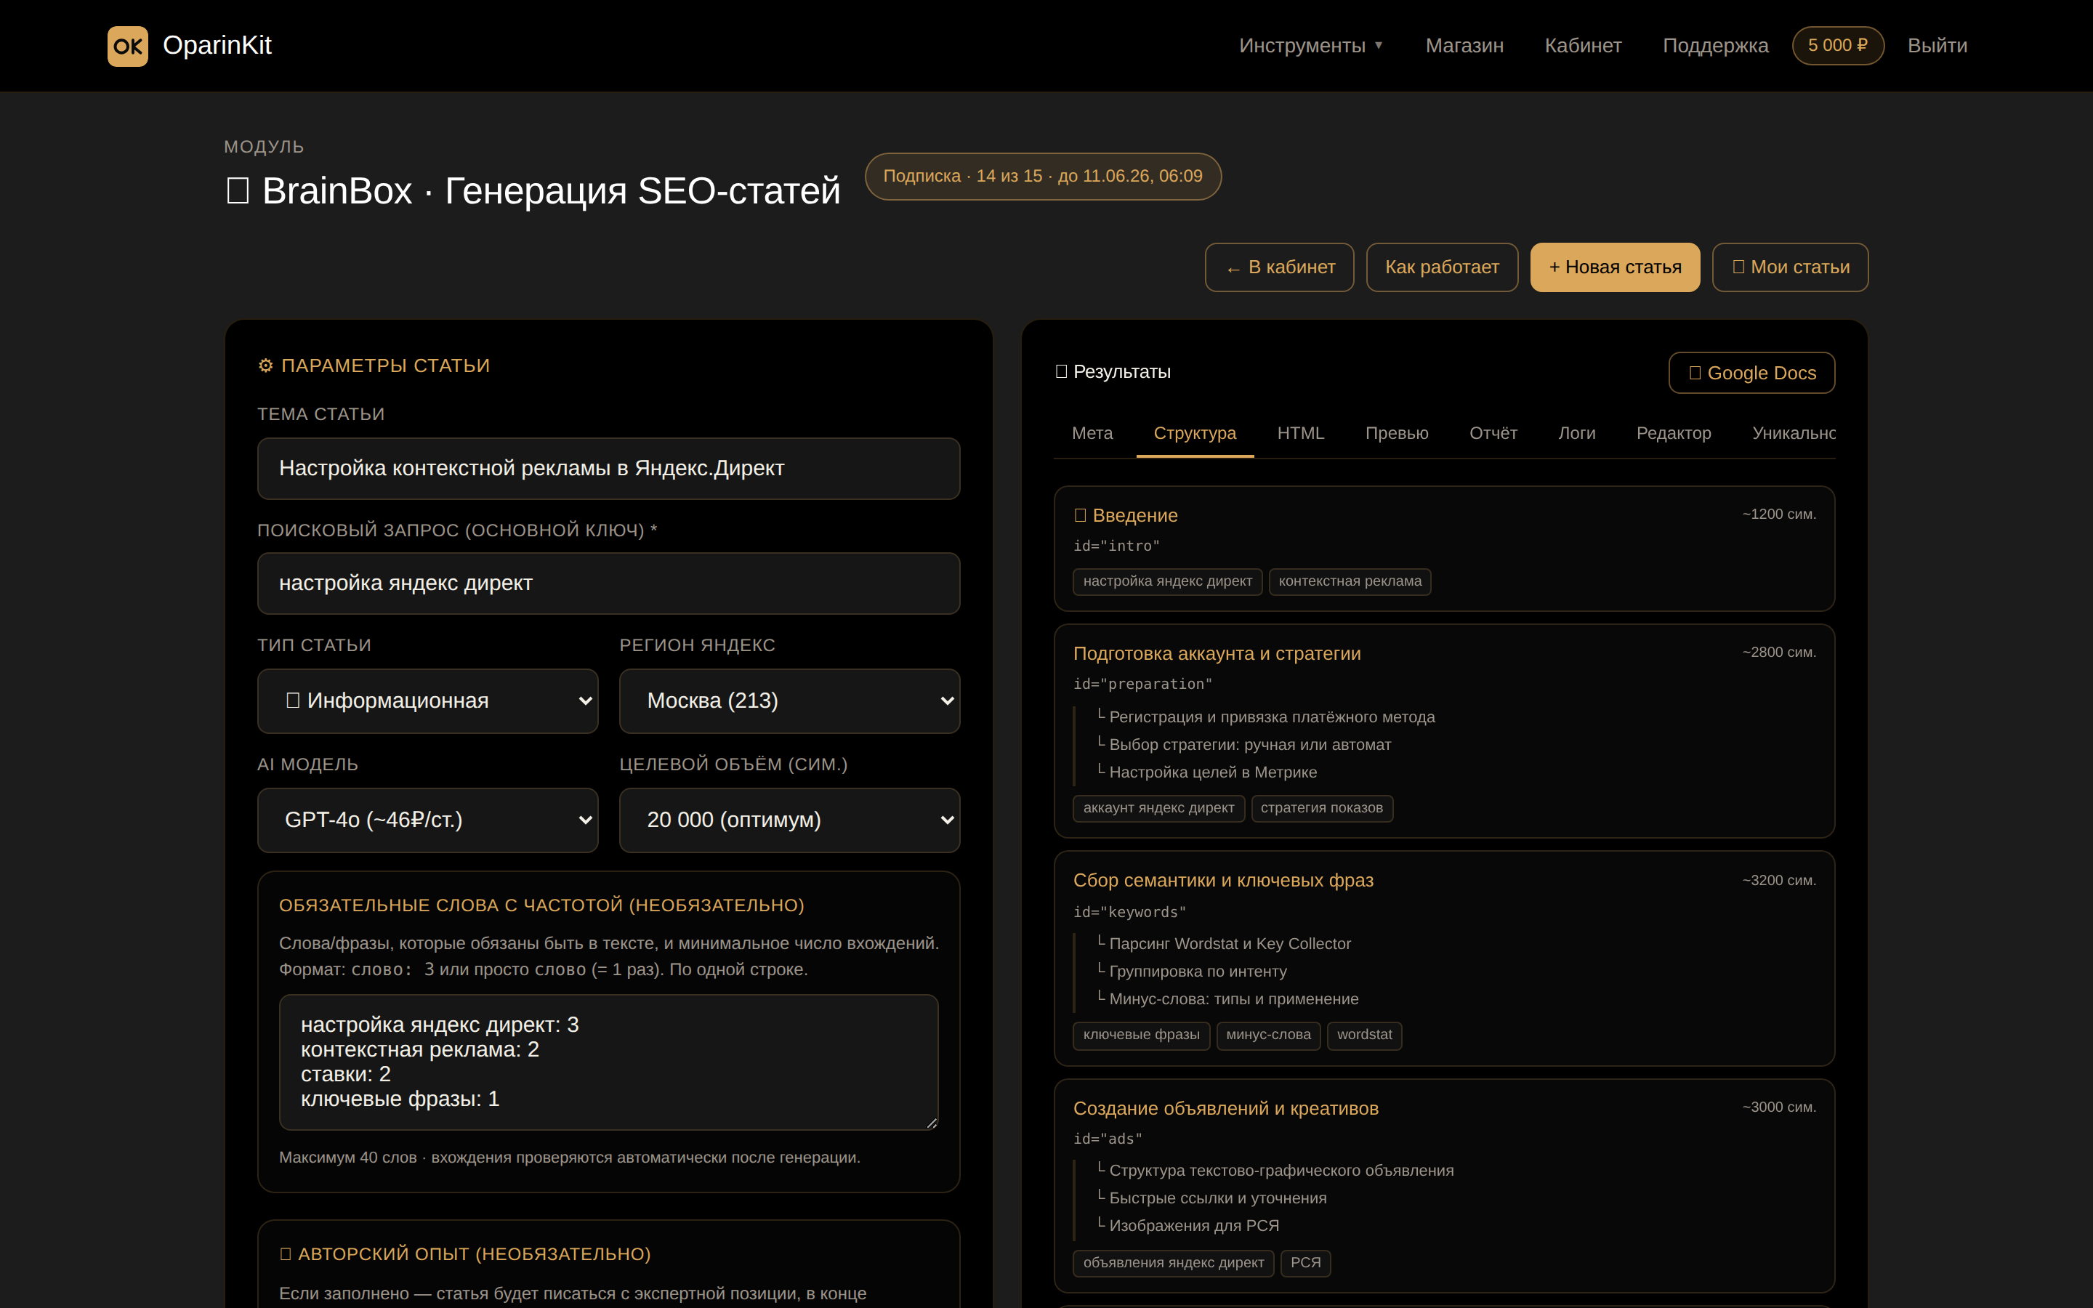Click Выйти to log out
The width and height of the screenshot is (2093, 1308).
click(1937, 46)
